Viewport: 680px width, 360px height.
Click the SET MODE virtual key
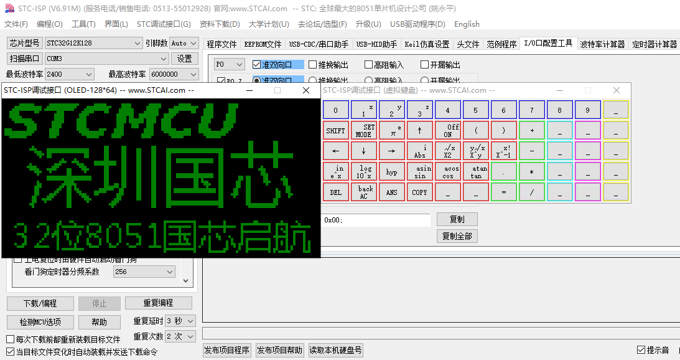pyautogui.click(x=363, y=130)
